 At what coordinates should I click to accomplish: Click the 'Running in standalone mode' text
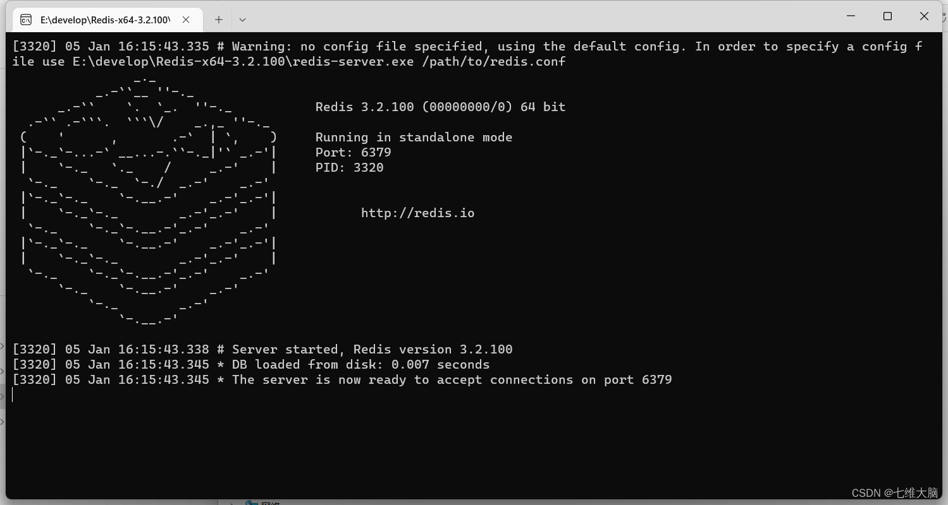pos(414,137)
